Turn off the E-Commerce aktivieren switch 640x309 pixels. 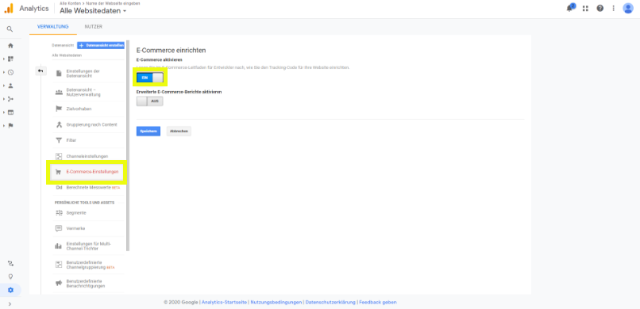149,78
